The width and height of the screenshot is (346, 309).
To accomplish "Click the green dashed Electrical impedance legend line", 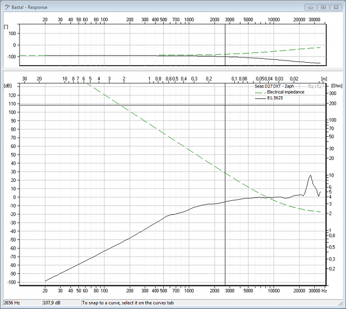I will point(259,92).
